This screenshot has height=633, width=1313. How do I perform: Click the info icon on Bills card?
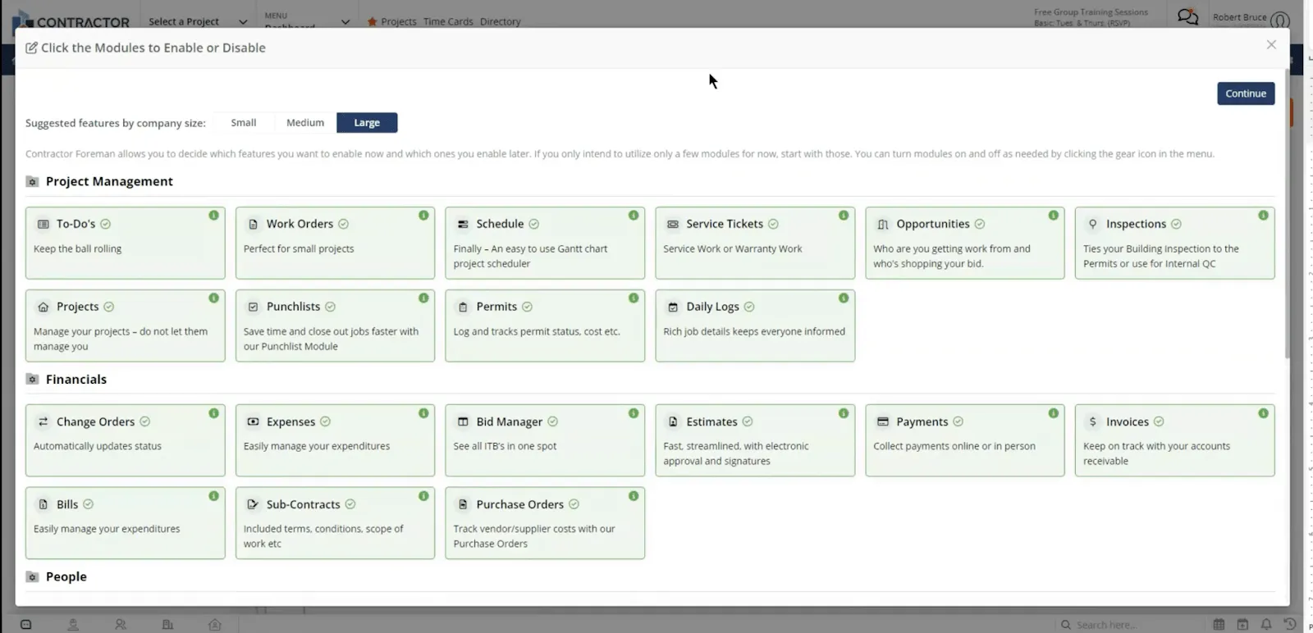pos(213,496)
